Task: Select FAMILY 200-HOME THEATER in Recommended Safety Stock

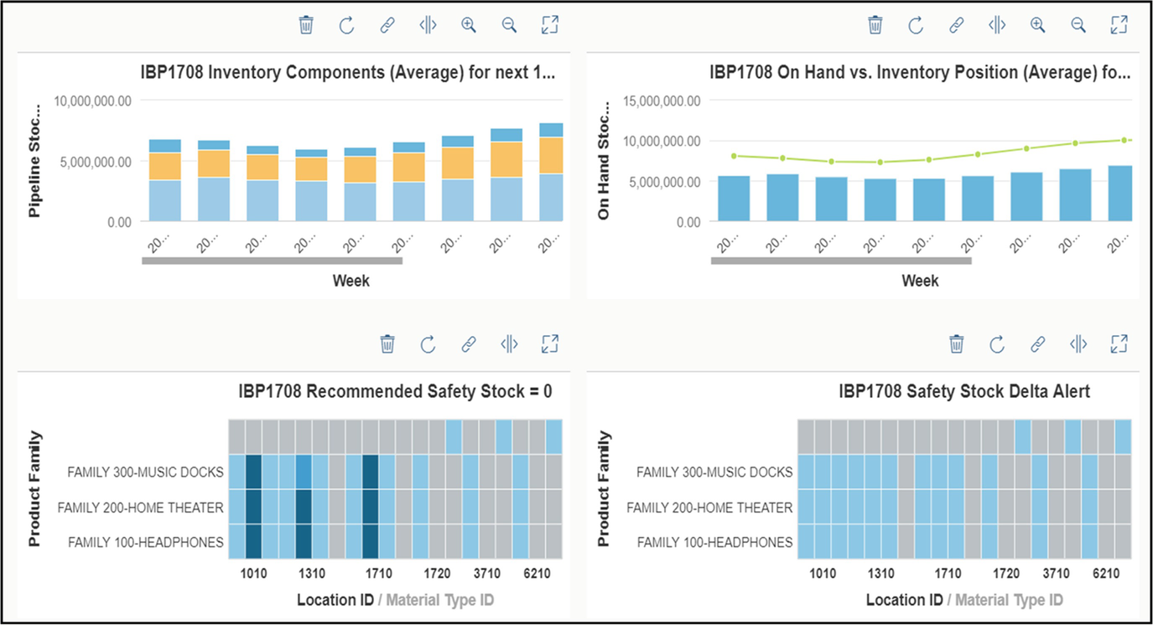Action: click(x=141, y=508)
